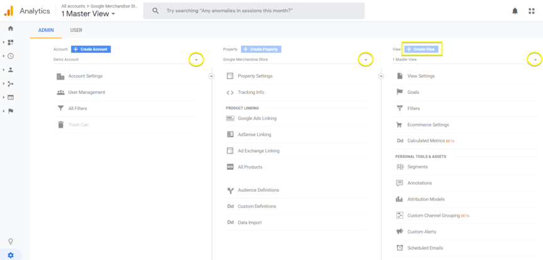Switch to the USER tab

[76, 30]
